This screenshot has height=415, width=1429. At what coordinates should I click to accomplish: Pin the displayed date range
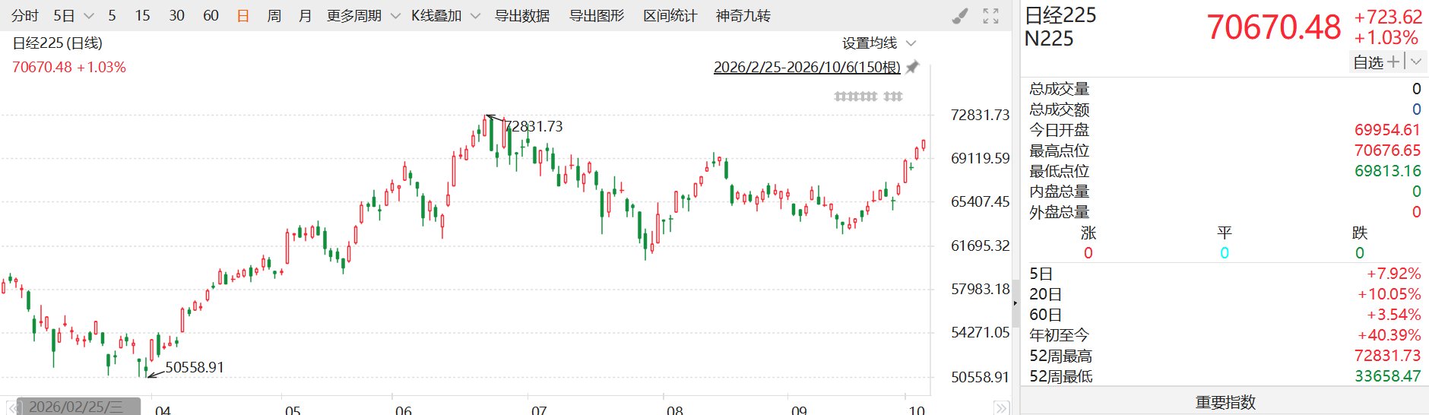[913, 67]
